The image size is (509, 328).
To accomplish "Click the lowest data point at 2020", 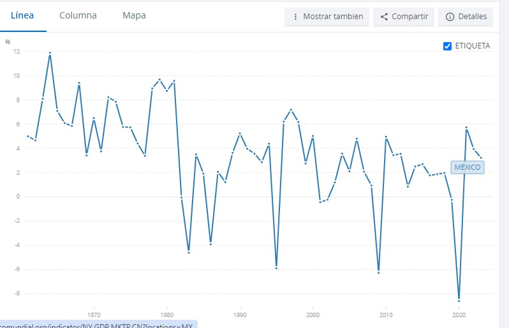I will point(459,301).
